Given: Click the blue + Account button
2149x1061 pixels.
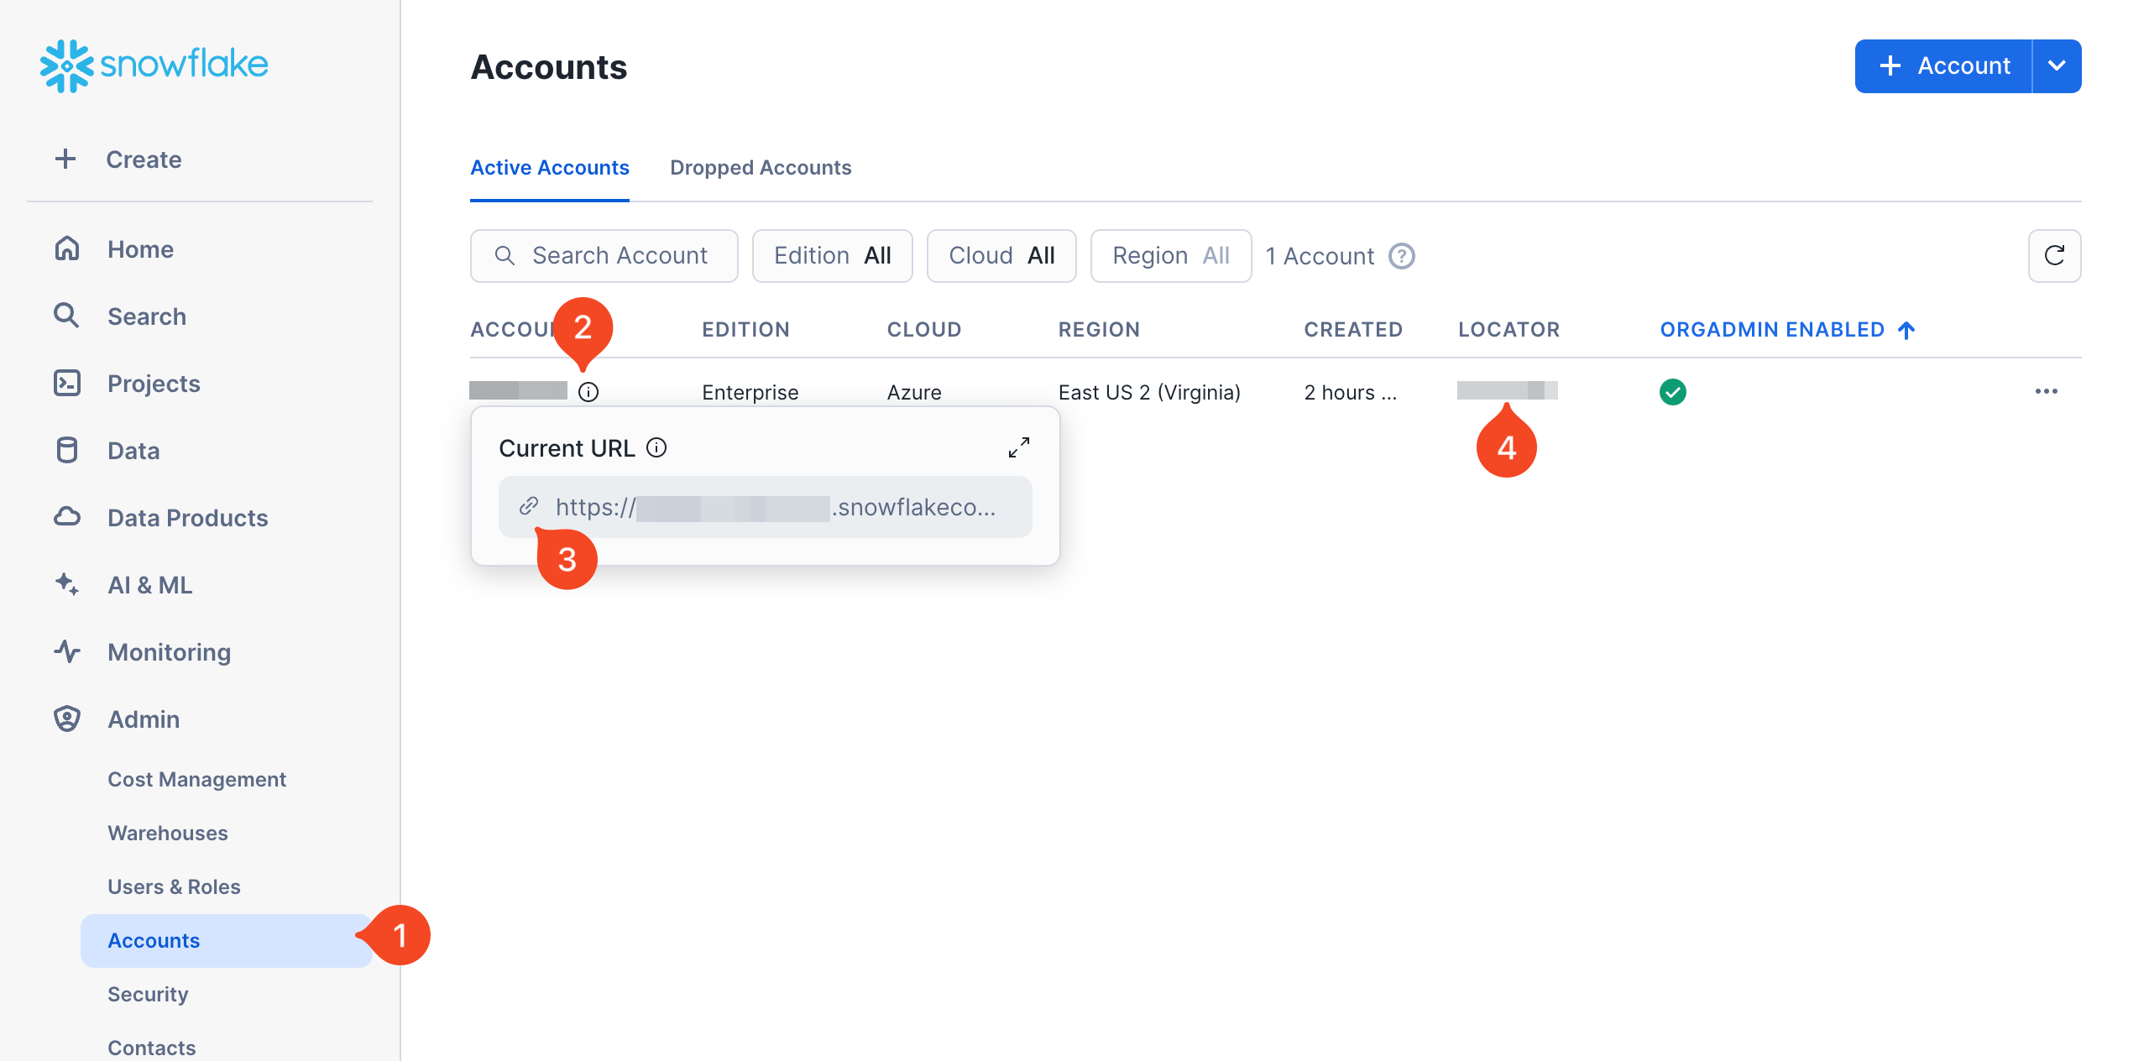Looking at the screenshot, I should 1944,66.
